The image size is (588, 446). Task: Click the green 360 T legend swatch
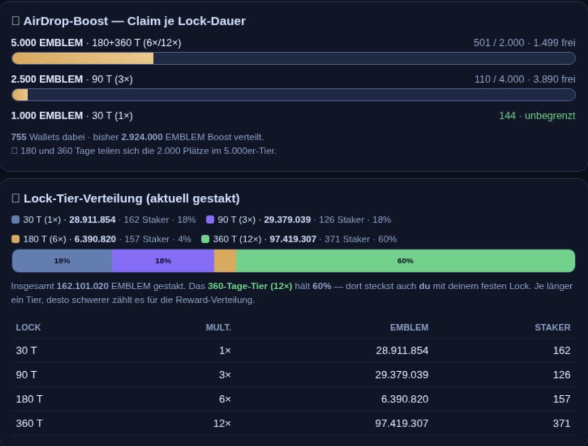(205, 239)
